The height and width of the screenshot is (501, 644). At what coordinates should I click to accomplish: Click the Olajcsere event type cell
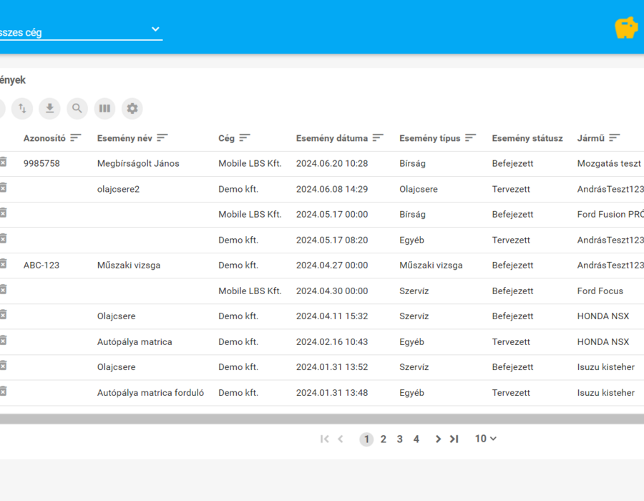[x=419, y=190]
